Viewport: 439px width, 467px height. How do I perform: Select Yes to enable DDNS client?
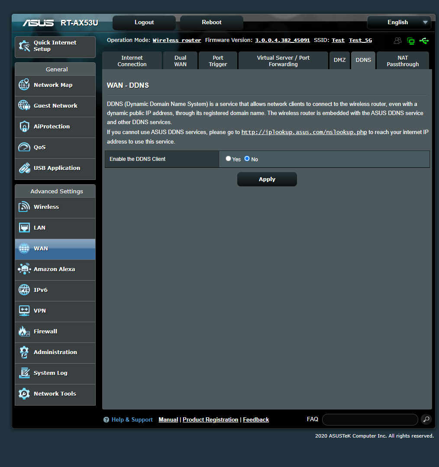tap(228, 159)
